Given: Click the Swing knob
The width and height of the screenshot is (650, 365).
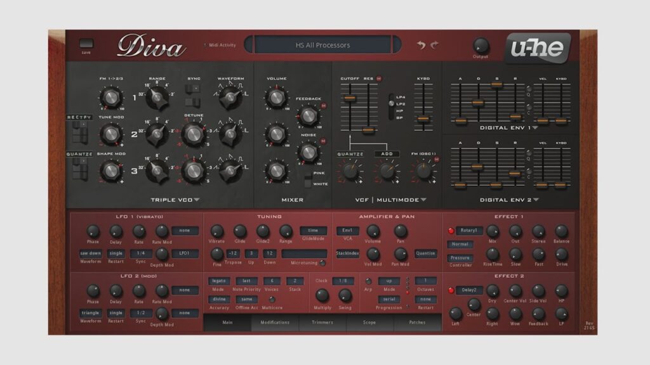Looking at the screenshot, I should coord(345,295).
